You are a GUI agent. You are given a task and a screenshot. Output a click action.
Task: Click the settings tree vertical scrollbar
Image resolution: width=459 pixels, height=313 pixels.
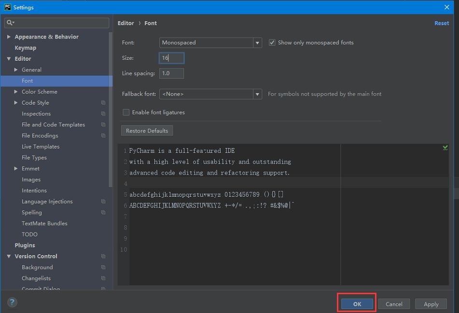tap(111, 109)
